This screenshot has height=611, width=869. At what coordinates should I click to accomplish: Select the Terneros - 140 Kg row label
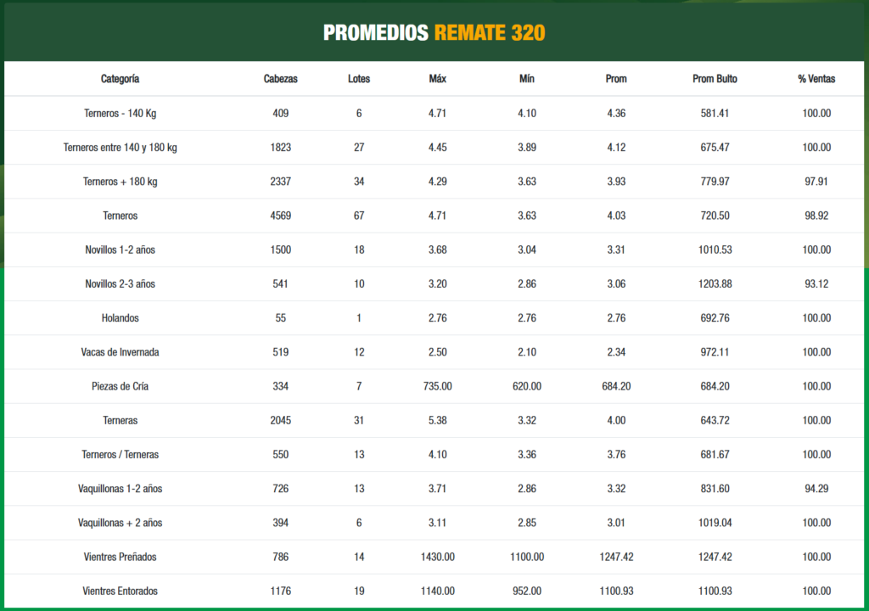pyautogui.click(x=120, y=114)
